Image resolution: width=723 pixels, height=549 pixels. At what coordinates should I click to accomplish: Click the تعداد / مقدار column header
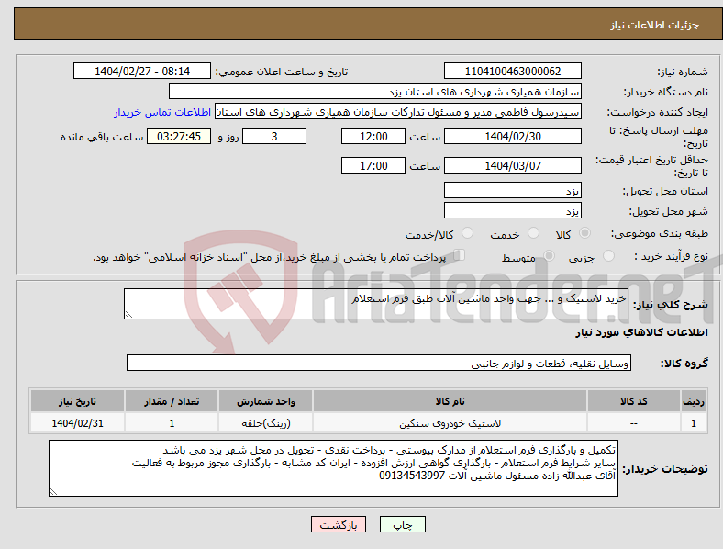172,401
